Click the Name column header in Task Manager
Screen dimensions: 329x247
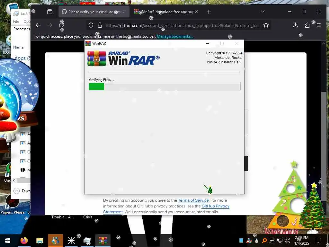pyautogui.click(x=18, y=47)
